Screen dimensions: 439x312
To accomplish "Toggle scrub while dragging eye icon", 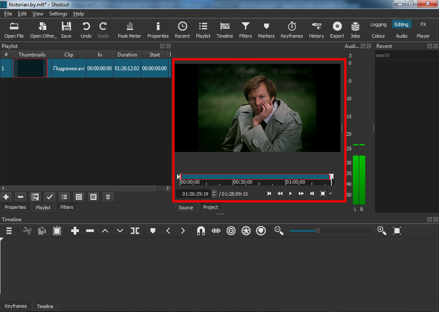I will pyautogui.click(x=216, y=231).
